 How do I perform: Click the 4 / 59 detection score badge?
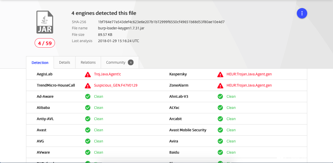click(45, 43)
